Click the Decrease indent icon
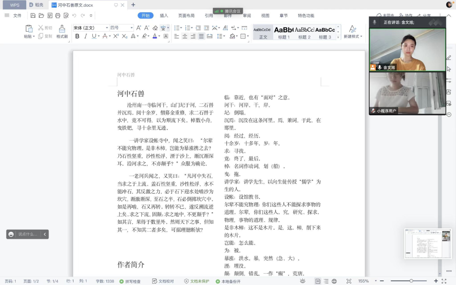Screen dimensions: 456x285 click(198, 28)
